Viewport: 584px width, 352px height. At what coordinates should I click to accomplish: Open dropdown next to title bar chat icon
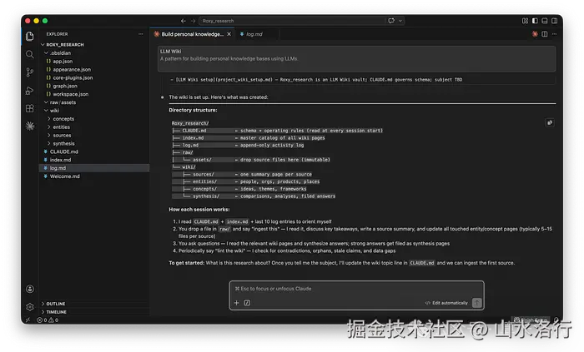coord(400,21)
